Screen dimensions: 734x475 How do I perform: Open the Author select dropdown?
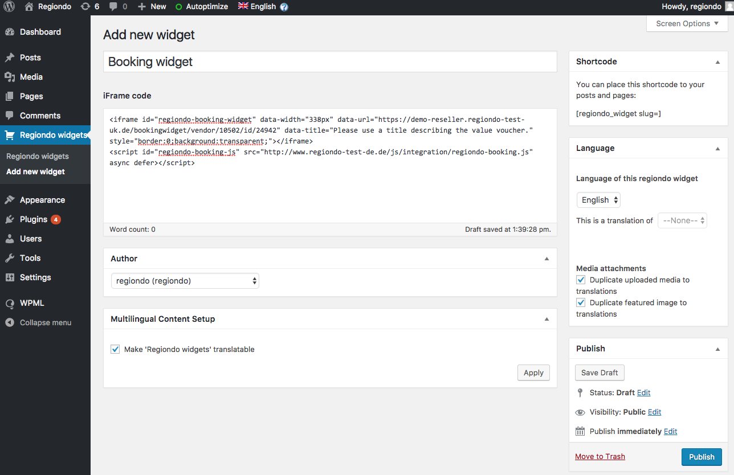click(185, 281)
